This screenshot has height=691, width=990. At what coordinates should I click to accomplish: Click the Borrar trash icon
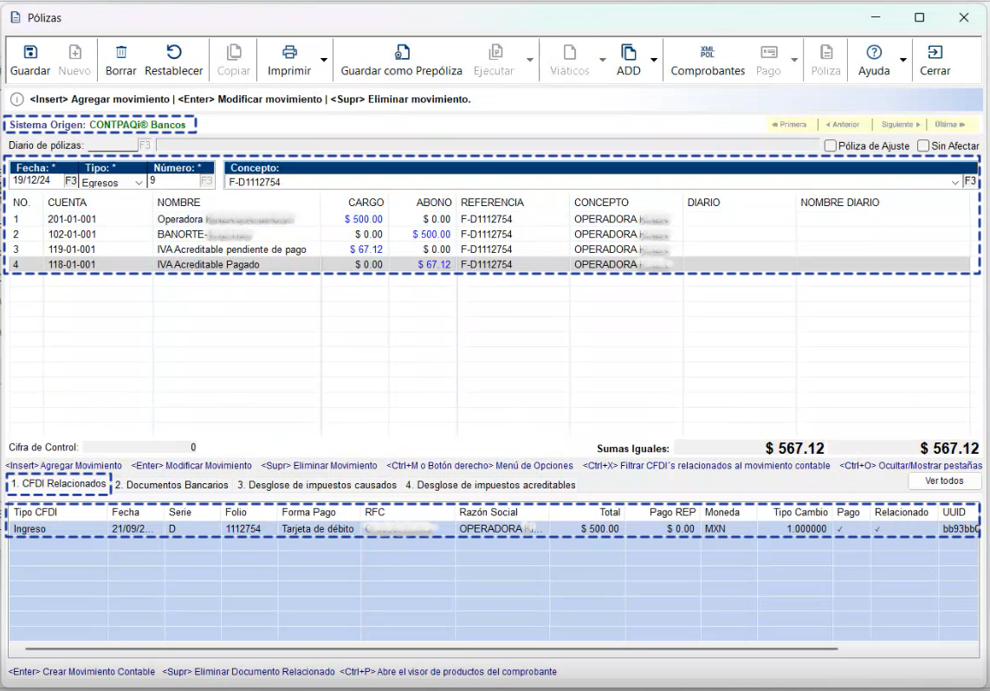point(121,53)
